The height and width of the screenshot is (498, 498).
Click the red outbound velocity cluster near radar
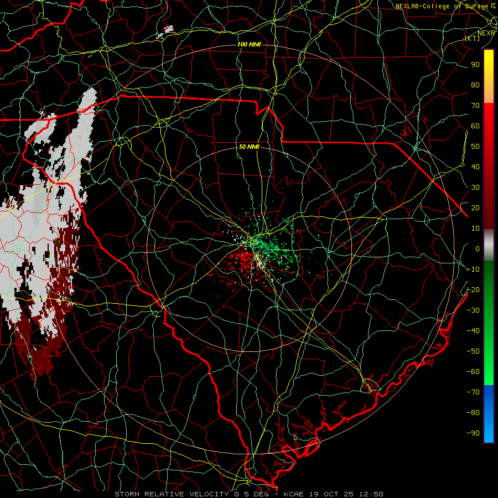click(243, 259)
